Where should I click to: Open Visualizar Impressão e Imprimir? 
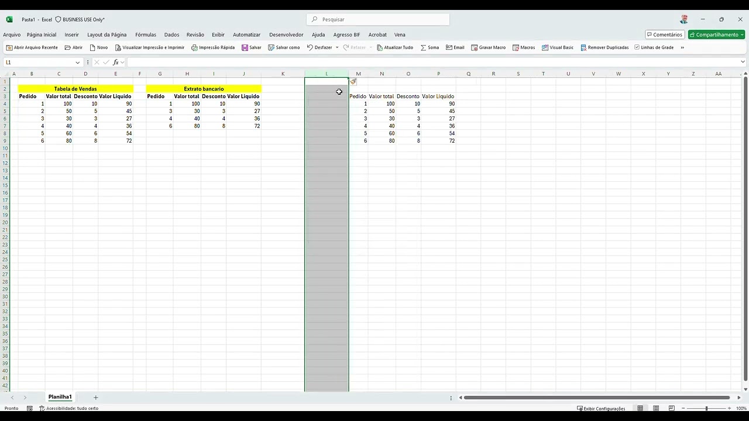tap(149, 47)
